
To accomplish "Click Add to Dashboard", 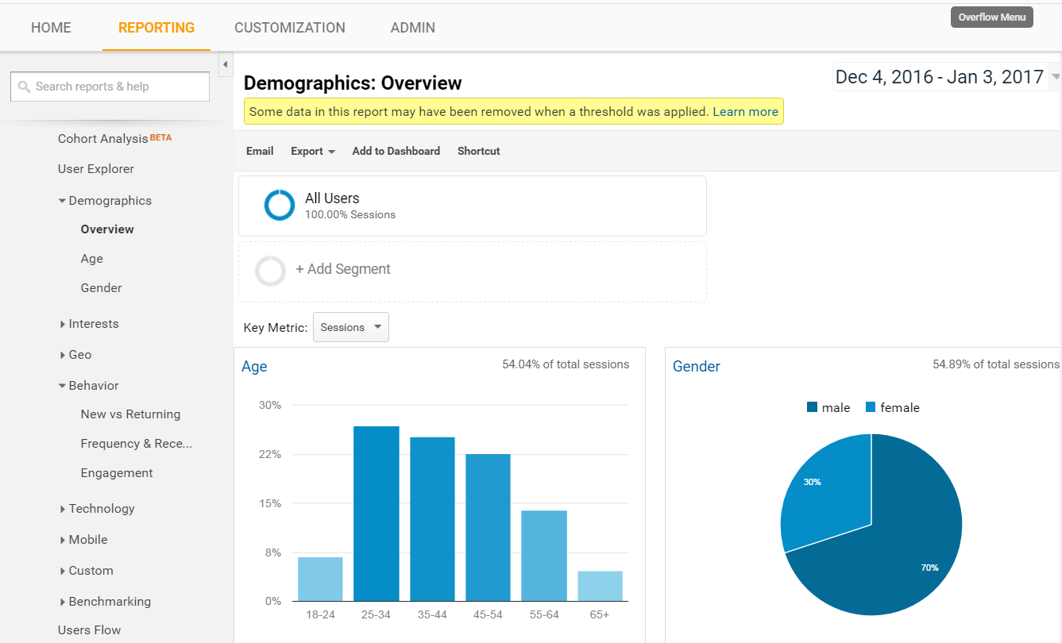I will click(x=396, y=151).
